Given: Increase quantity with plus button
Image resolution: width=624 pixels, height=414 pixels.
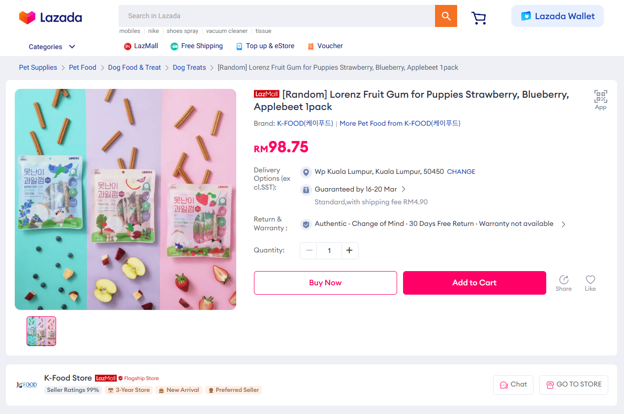Looking at the screenshot, I should [349, 250].
